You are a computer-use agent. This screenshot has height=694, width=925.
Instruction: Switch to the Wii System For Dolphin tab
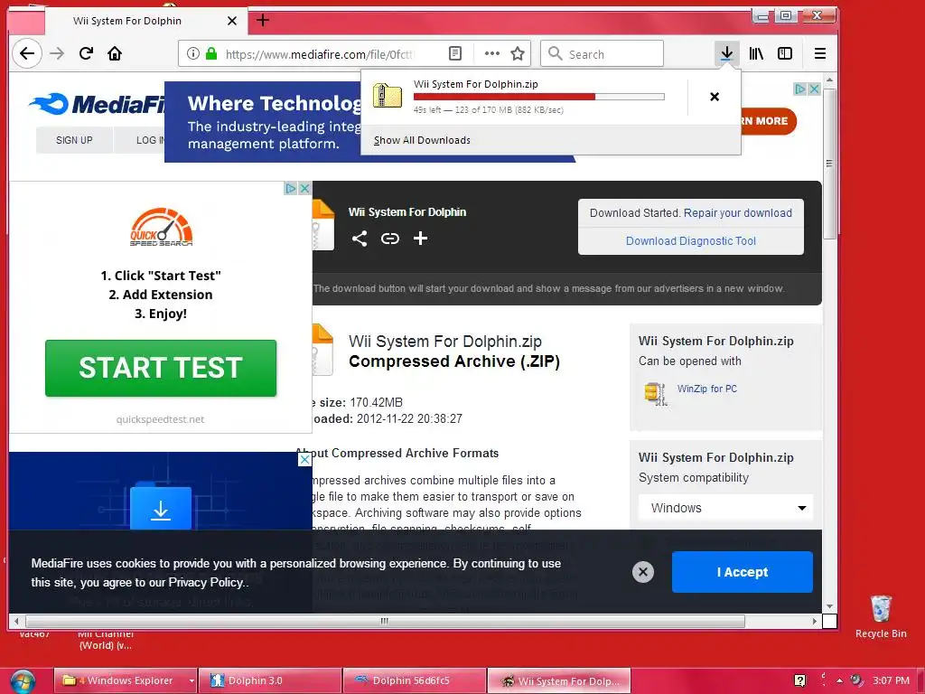click(x=147, y=21)
